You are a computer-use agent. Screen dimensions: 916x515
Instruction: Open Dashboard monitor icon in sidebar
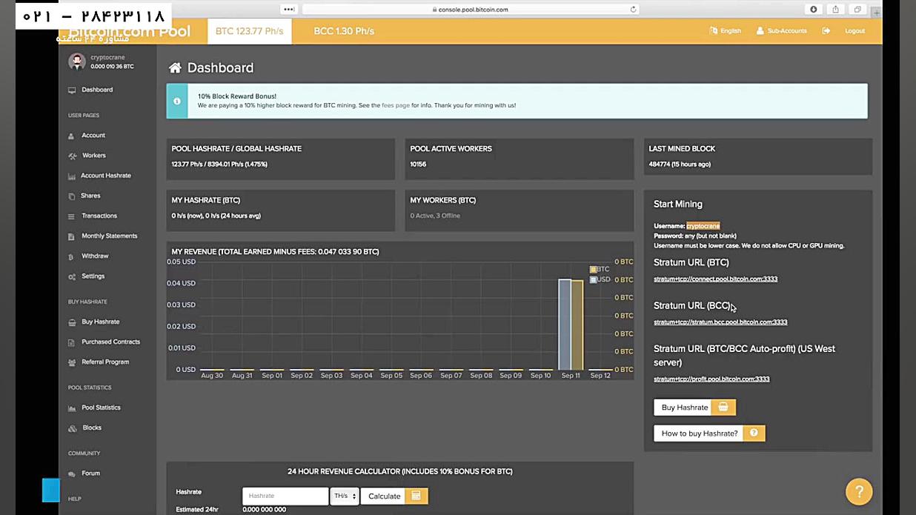click(x=72, y=90)
